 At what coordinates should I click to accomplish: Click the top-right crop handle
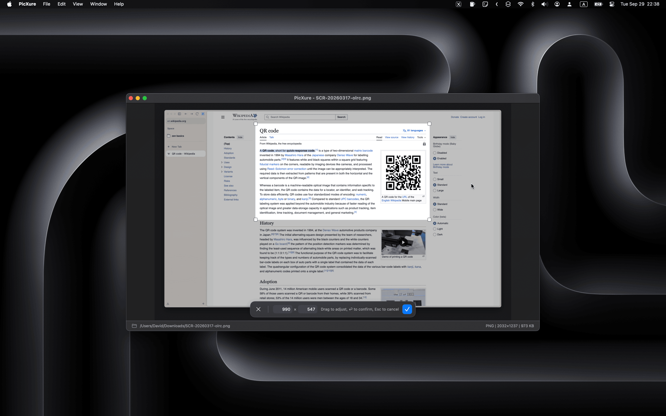[x=429, y=124]
